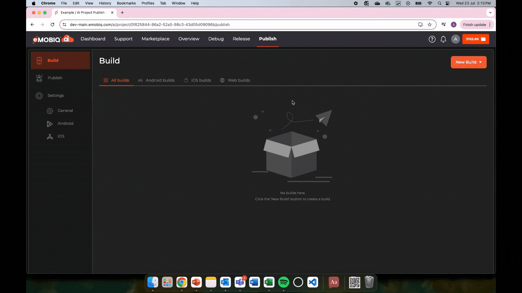
Task: Open Android settings in sidebar
Action: (65, 123)
